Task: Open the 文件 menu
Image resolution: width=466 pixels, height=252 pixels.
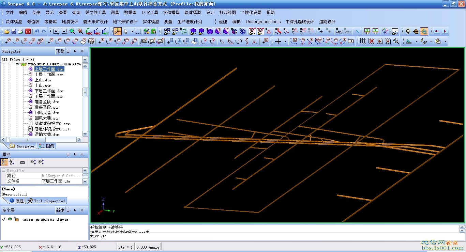Action: point(10,12)
